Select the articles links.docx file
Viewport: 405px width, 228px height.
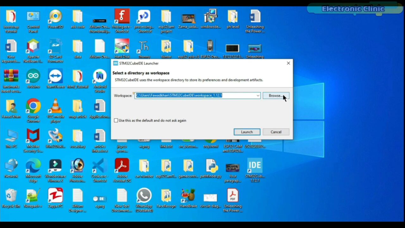click(100, 141)
